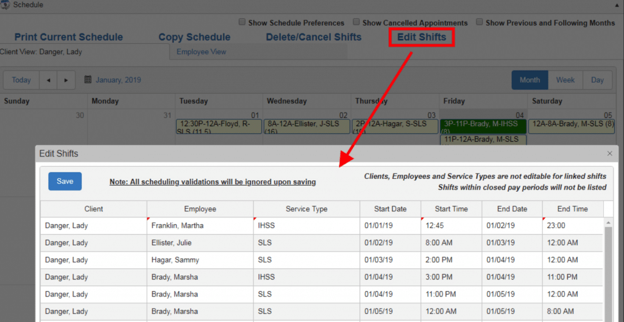Viewport: 624px width, 322px height.
Task: Open 8A-12A Ellister, J shift
Action: [307, 127]
